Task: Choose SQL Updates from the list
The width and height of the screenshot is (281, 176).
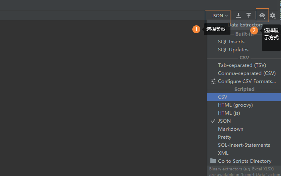Action: 233,50
